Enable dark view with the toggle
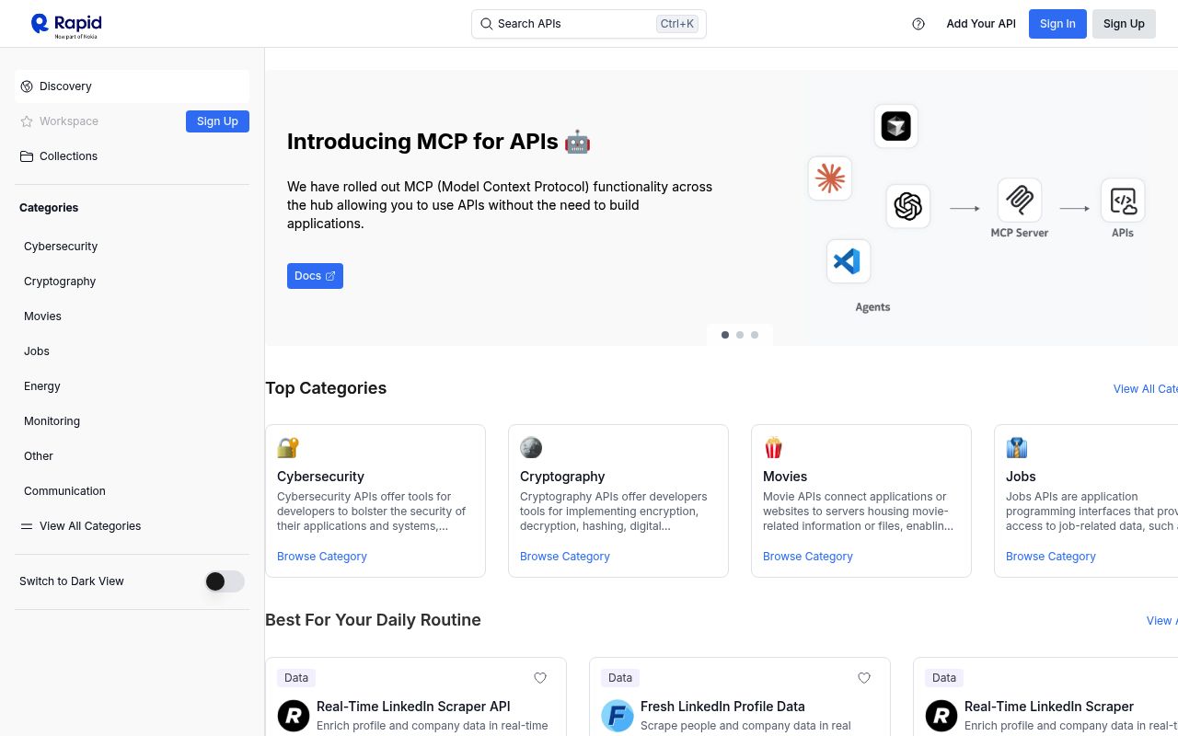The width and height of the screenshot is (1178, 736). [x=224, y=581]
